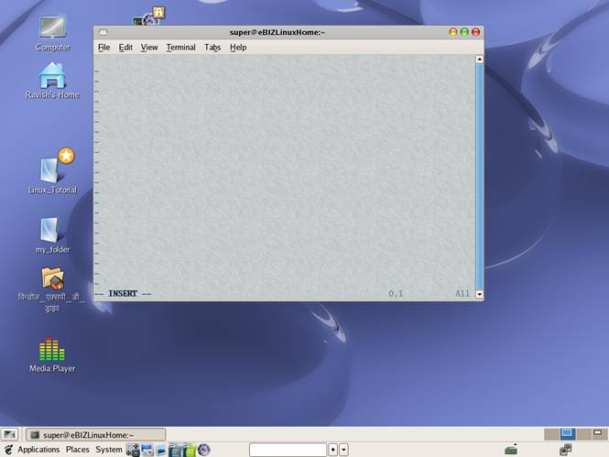Click the Media Player desktop icon
The height and width of the screenshot is (457, 609).
[x=52, y=350]
